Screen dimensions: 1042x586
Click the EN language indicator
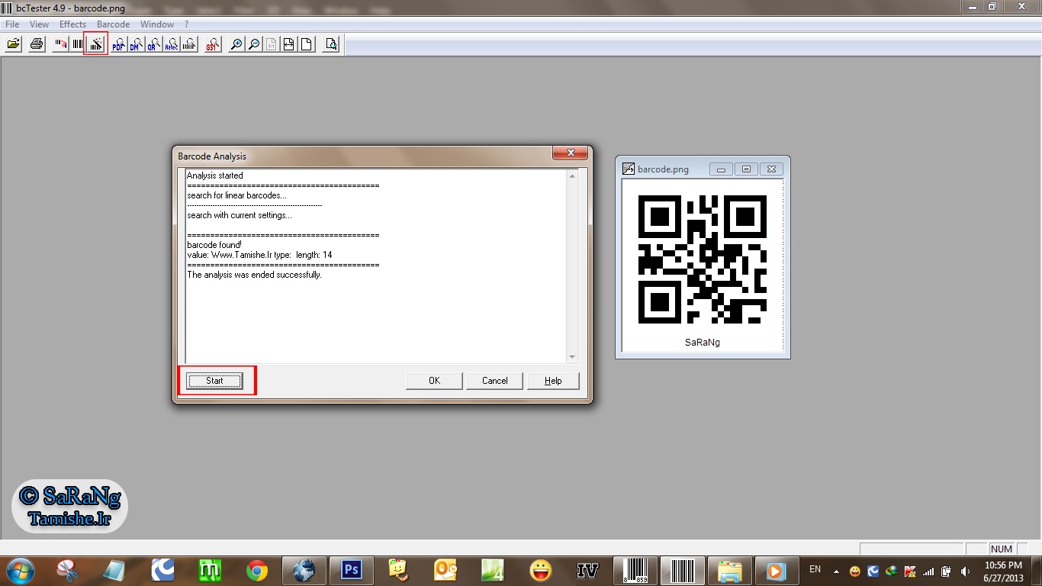point(815,570)
